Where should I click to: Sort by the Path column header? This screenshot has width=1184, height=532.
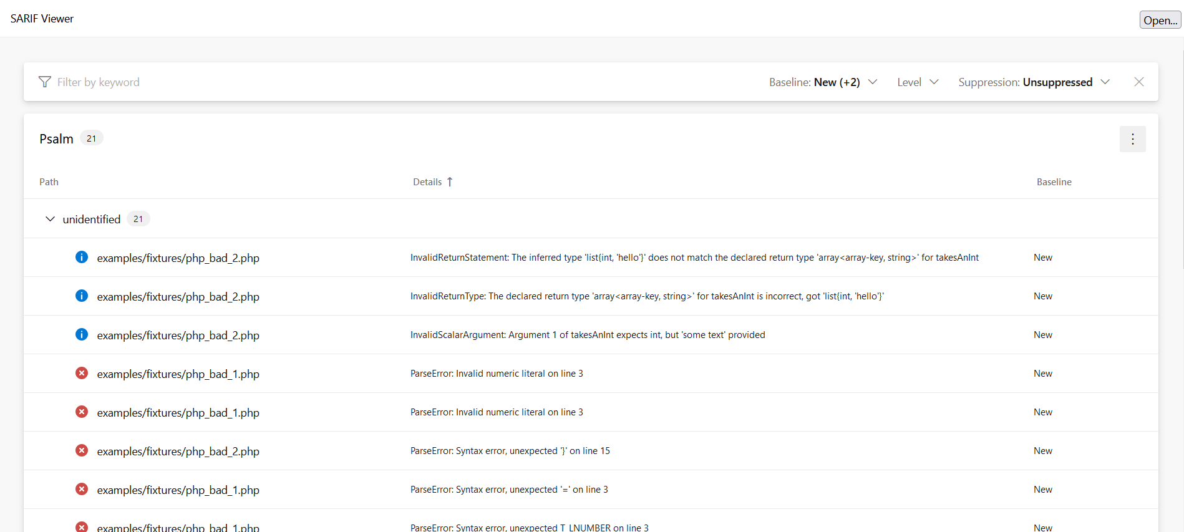(x=49, y=182)
